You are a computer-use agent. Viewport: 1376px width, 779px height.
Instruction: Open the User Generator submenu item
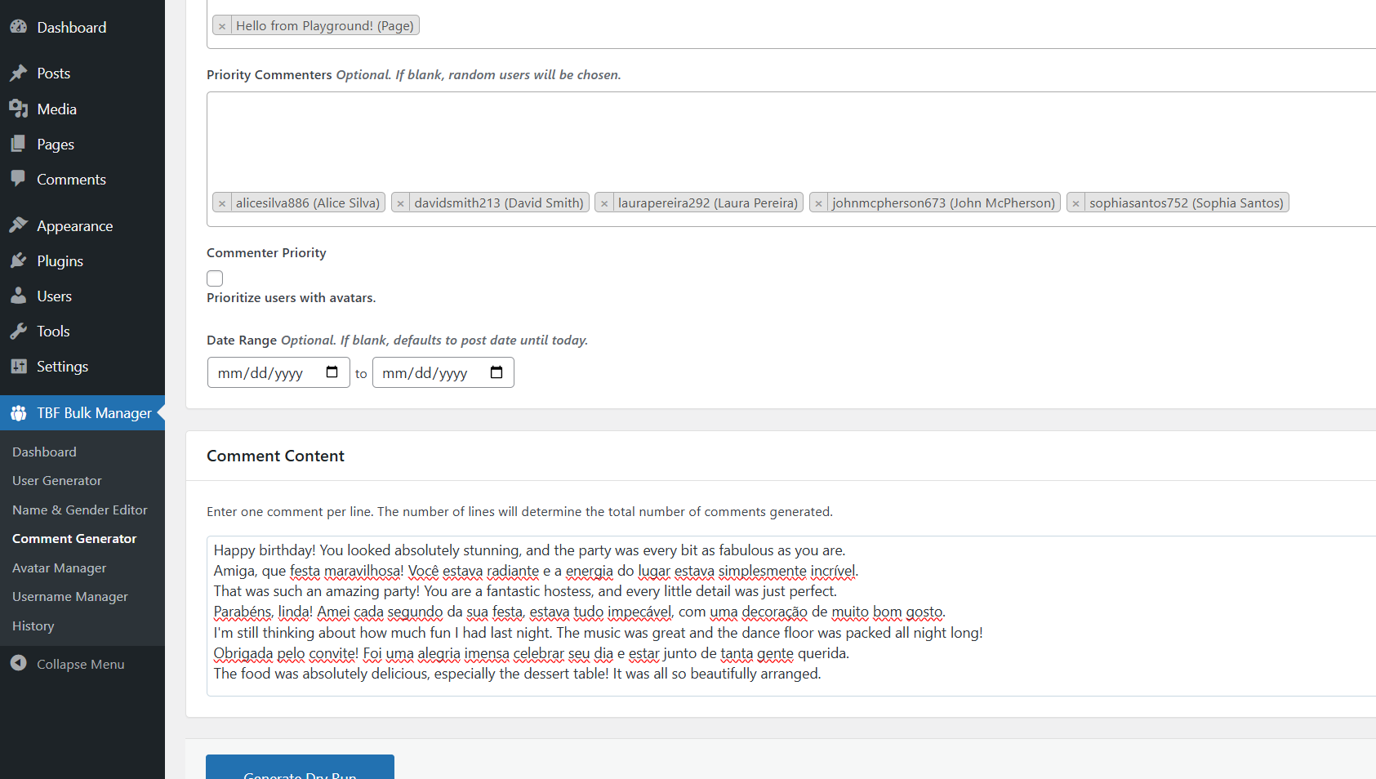click(x=57, y=481)
